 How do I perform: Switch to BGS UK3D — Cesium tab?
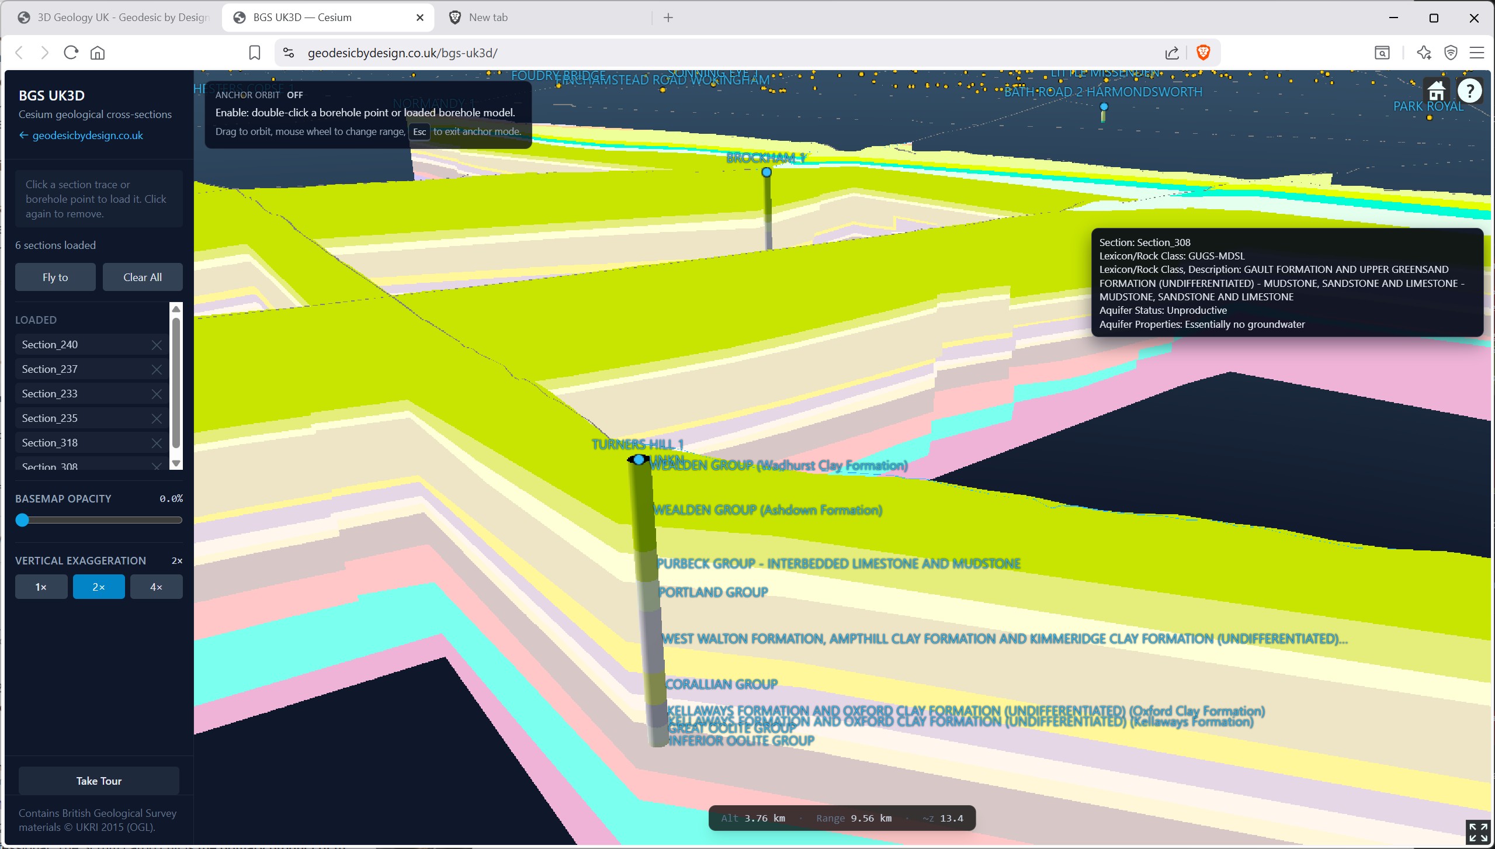tap(327, 18)
